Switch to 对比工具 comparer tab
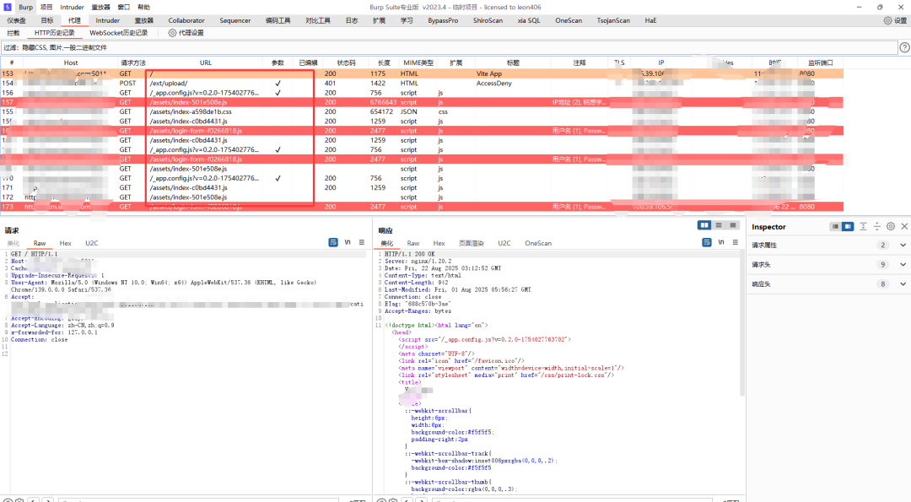 pyautogui.click(x=318, y=20)
